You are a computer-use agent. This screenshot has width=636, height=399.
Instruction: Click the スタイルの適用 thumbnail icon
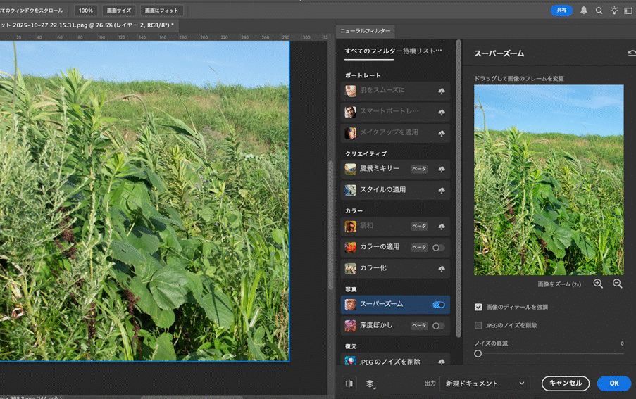351,190
